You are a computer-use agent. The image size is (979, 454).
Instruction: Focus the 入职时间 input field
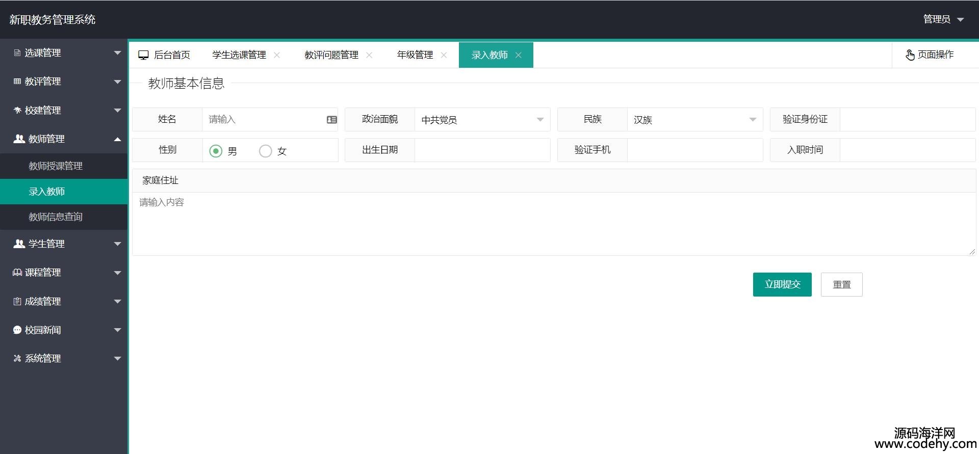(908, 150)
